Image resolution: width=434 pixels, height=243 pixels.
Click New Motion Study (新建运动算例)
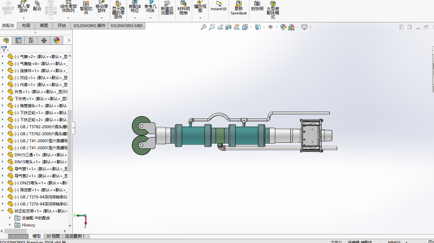(x=167, y=8)
